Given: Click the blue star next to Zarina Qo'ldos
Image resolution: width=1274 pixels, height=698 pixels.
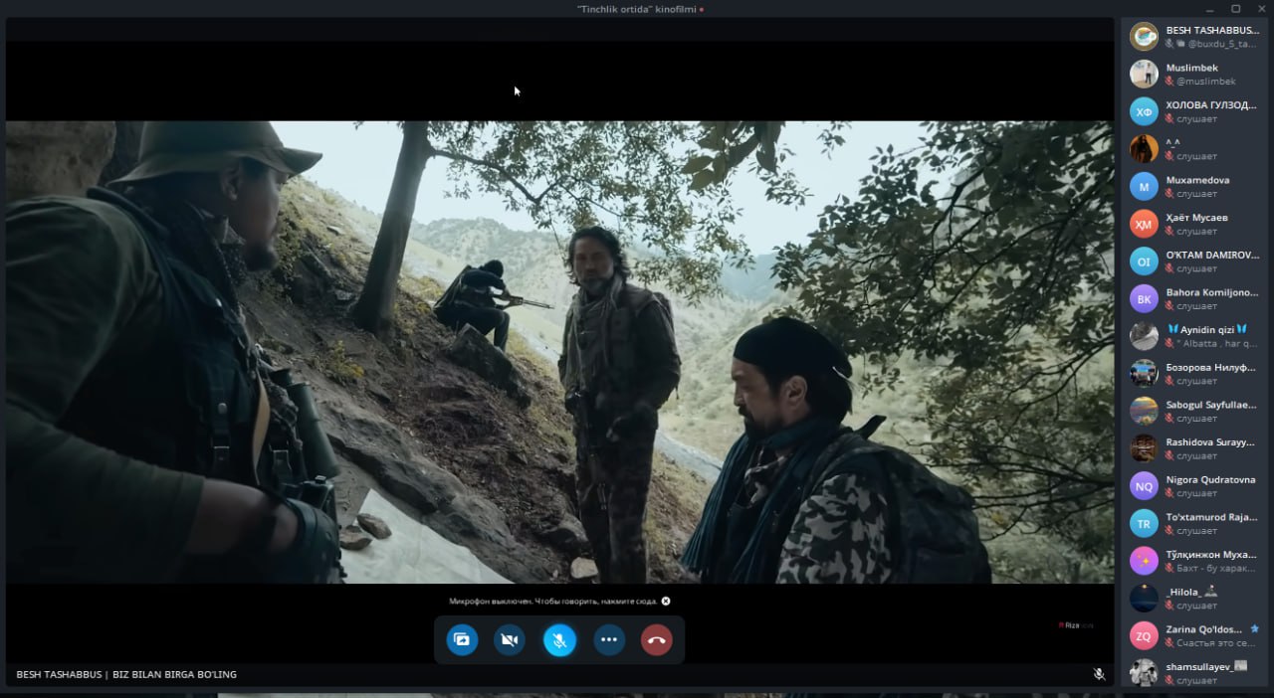Looking at the screenshot, I should click(x=1254, y=629).
